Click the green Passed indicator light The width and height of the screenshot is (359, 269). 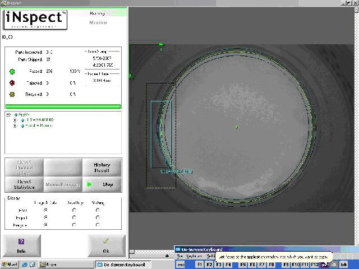(x=12, y=72)
